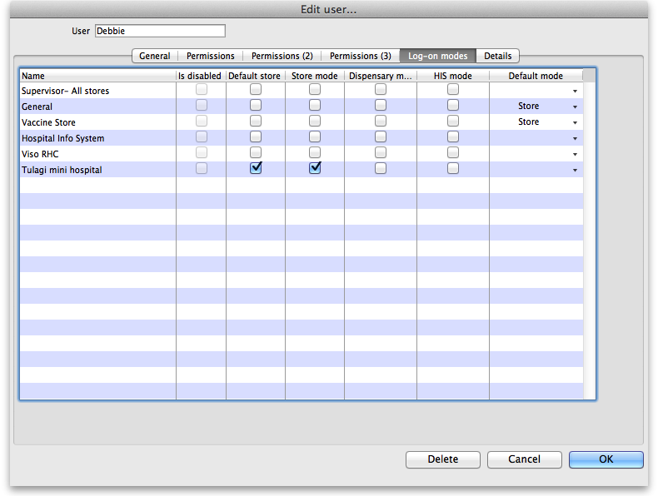Check Default store for Vaccine Store
Viewport: 658px width, 496px height.
pos(256,122)
